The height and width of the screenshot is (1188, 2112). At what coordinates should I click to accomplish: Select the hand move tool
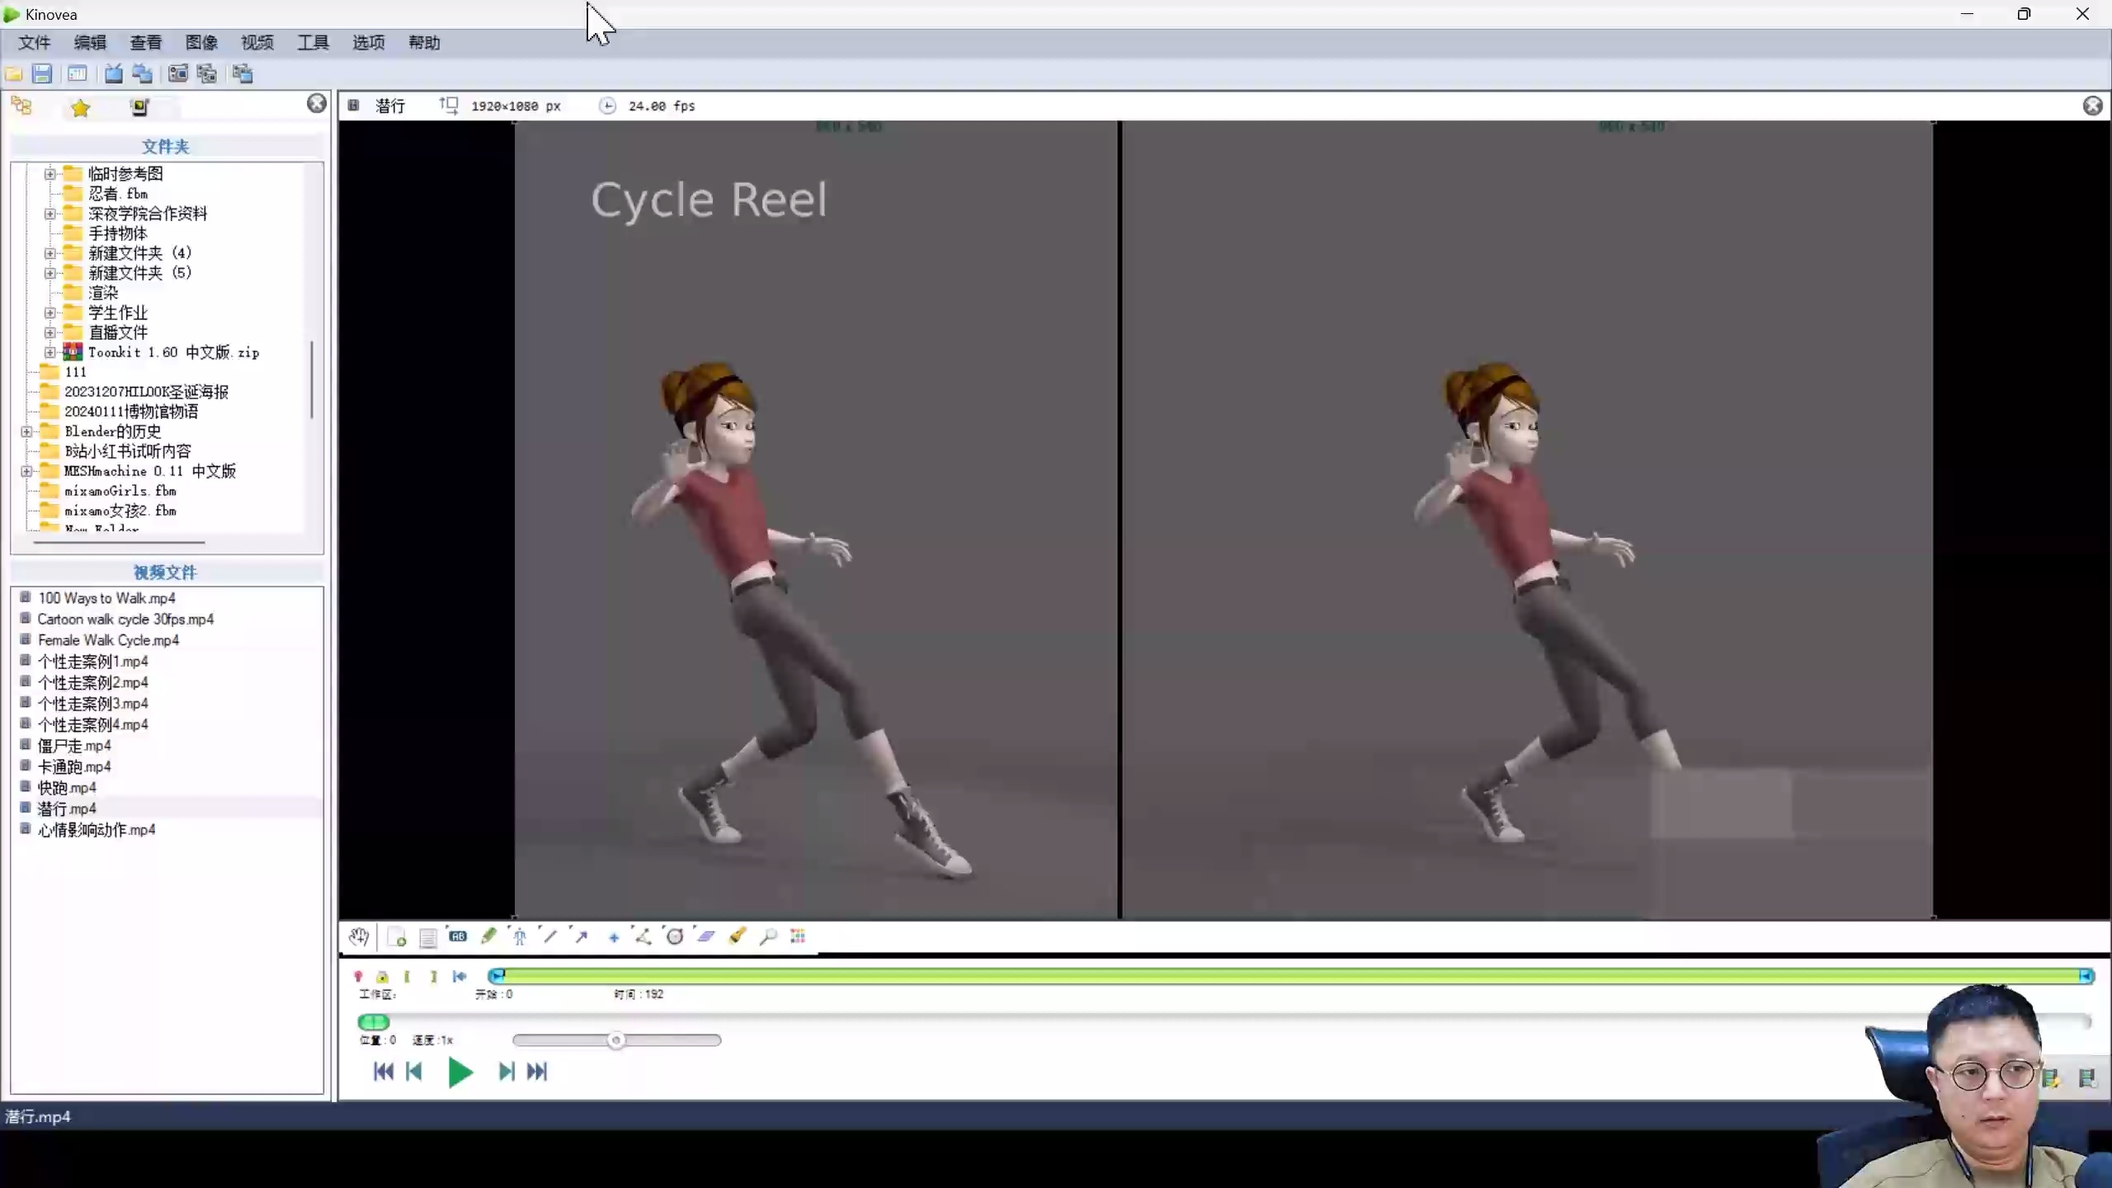[x=358, y=936]
